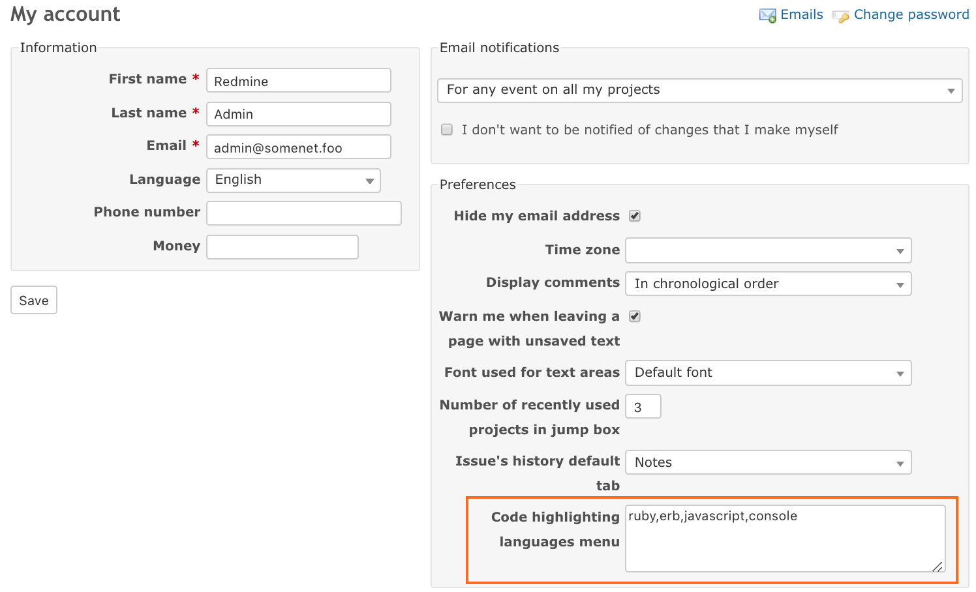Screen dimensions: 976x592
Task: Expand Issue's history default tab dropdown
Action: 768,463
